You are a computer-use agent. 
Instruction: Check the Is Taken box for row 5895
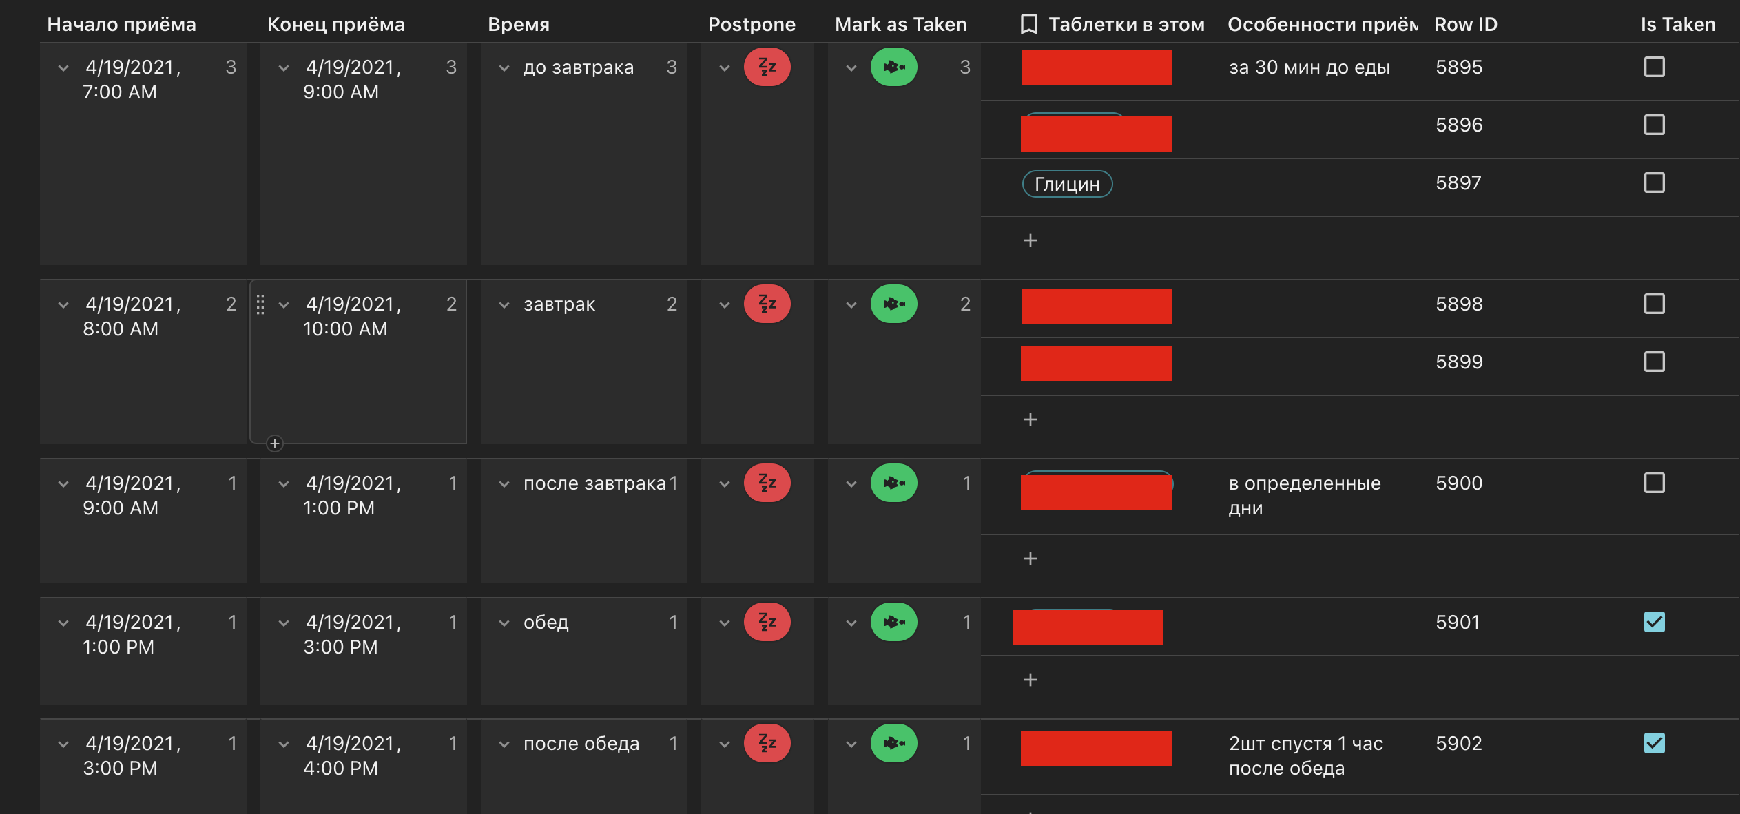1654,67
